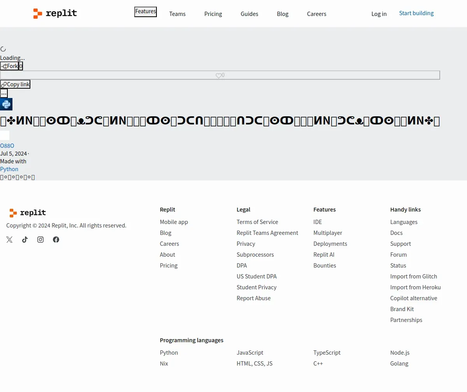Click the Start building button
Screen dimensions: 467x392
tap(416, 13)
